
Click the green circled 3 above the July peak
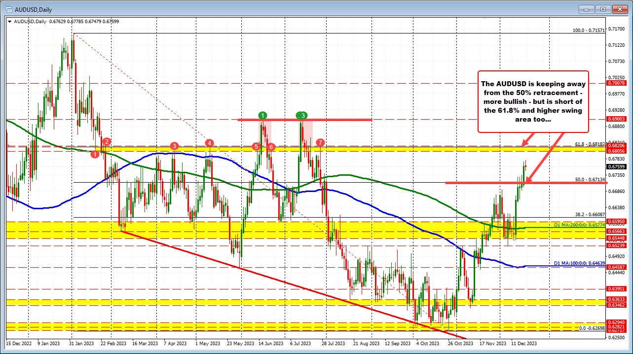click(x=301, y=116)
